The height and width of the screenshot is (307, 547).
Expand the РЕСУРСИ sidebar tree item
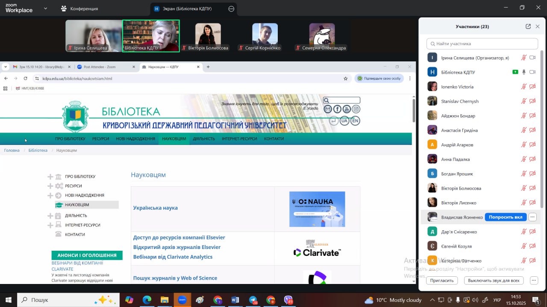[x=50, y=186]
